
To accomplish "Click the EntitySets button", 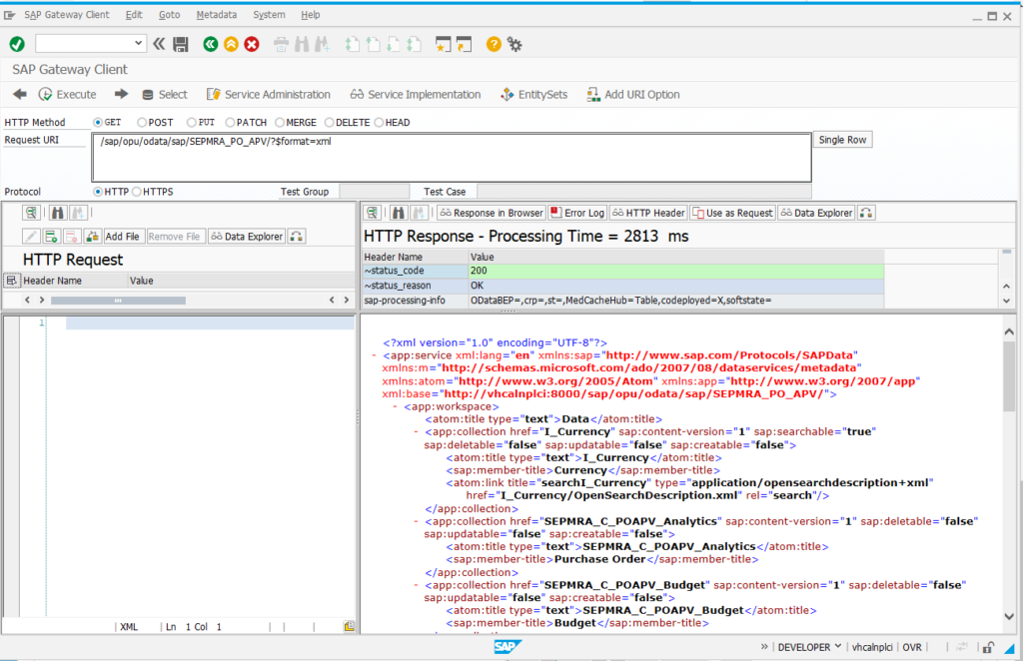I will [533, 95].
